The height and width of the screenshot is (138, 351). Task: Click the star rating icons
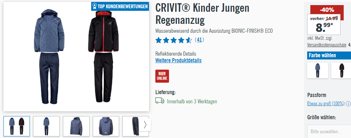point(174,40)
